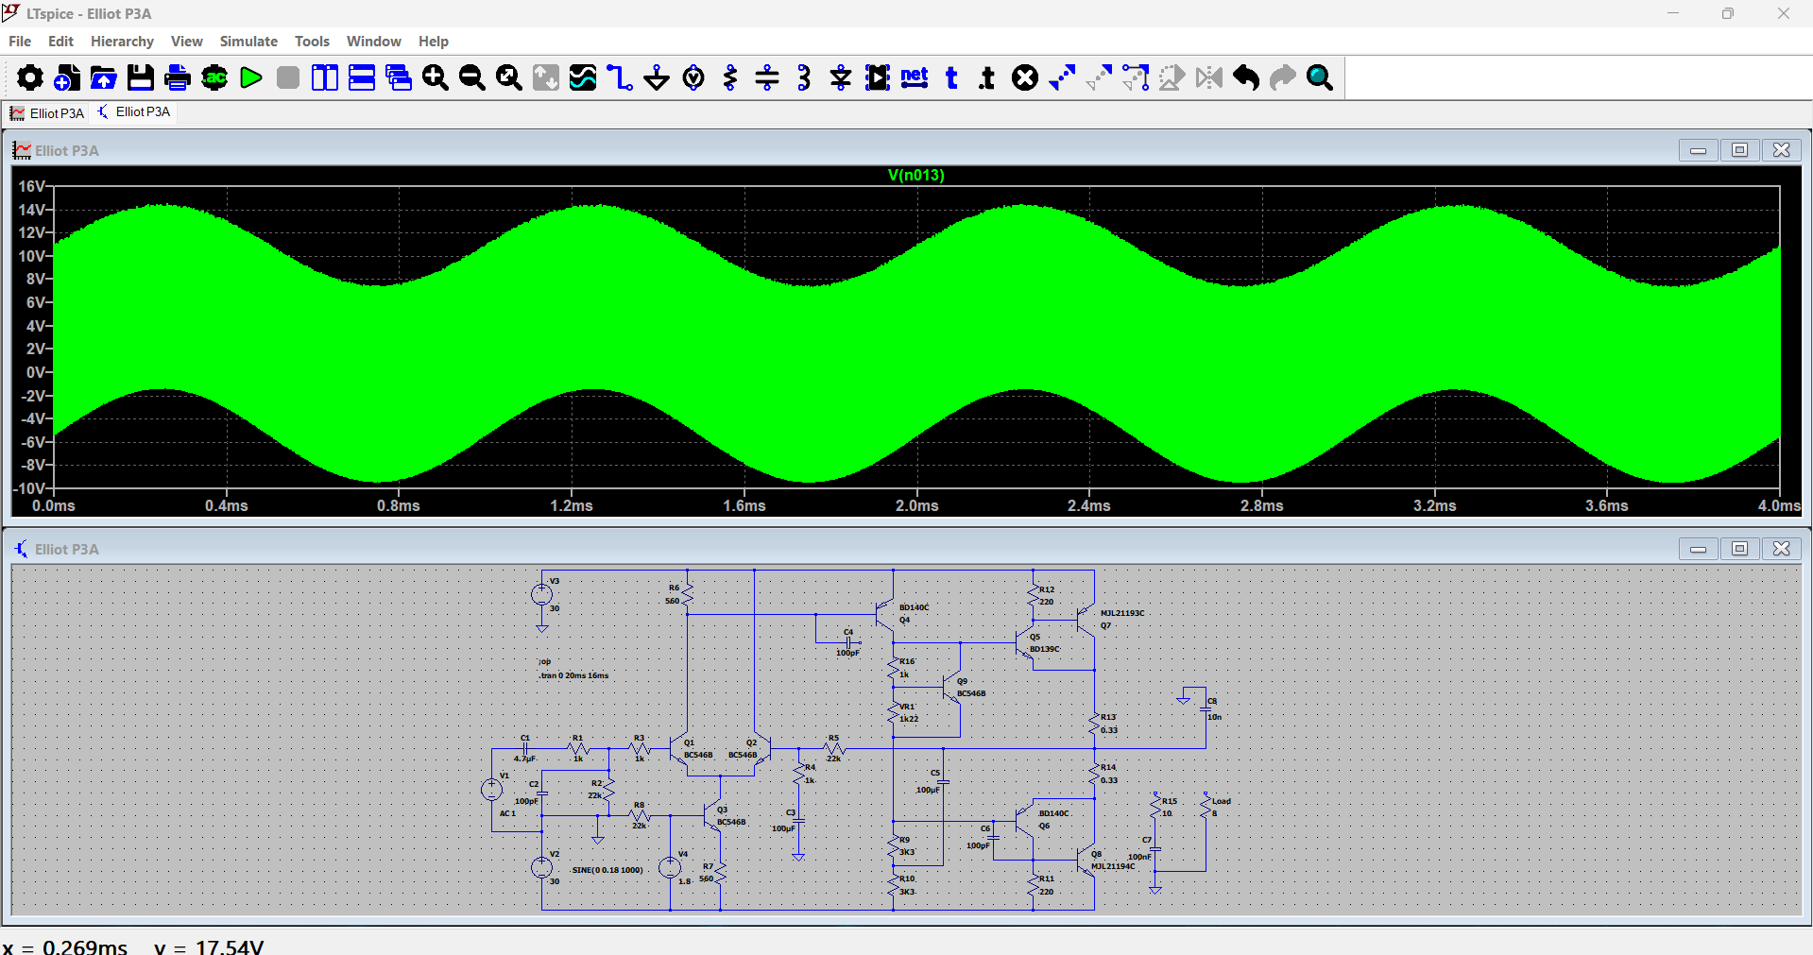Viewport: 1813px width, 955px height.
Task: Switch to the Elliot P3A waveform tab
Action: [x=46, y=113]
